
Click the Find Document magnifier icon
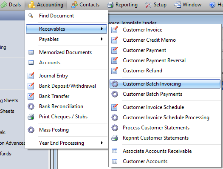pos(31,16)
